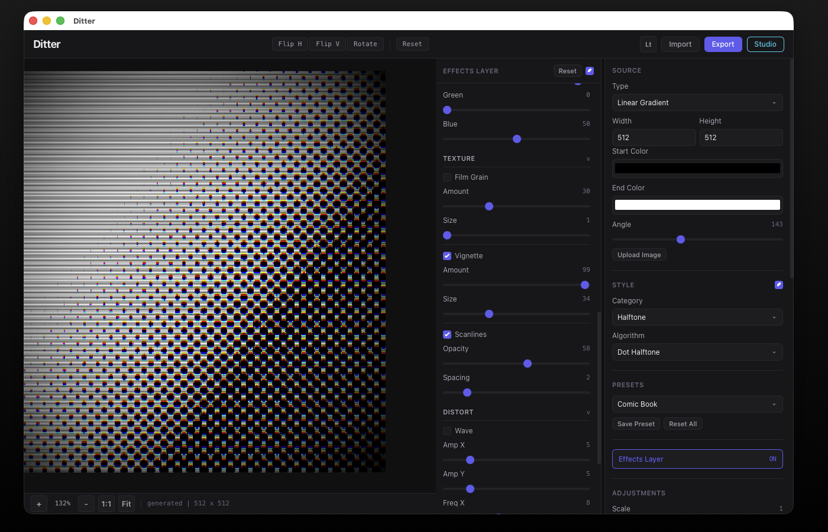Toggle the Lt light theme button
Image resolution: width=828 pixels, height=532 pixels.
coord(648,44)
